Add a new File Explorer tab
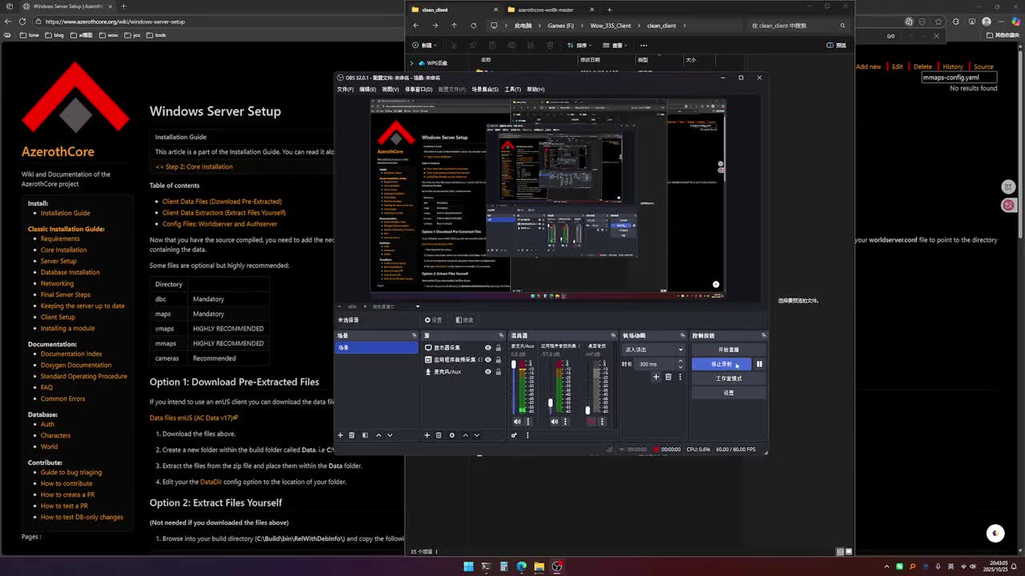 [609, 10]
